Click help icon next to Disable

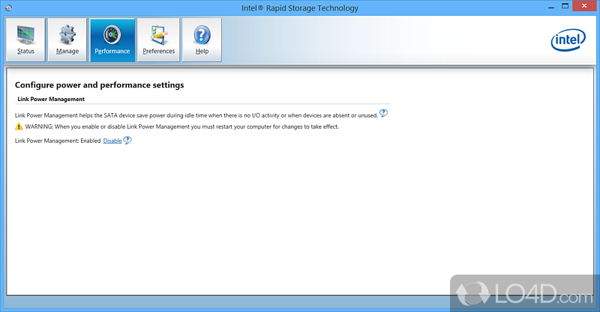point(127,140)
